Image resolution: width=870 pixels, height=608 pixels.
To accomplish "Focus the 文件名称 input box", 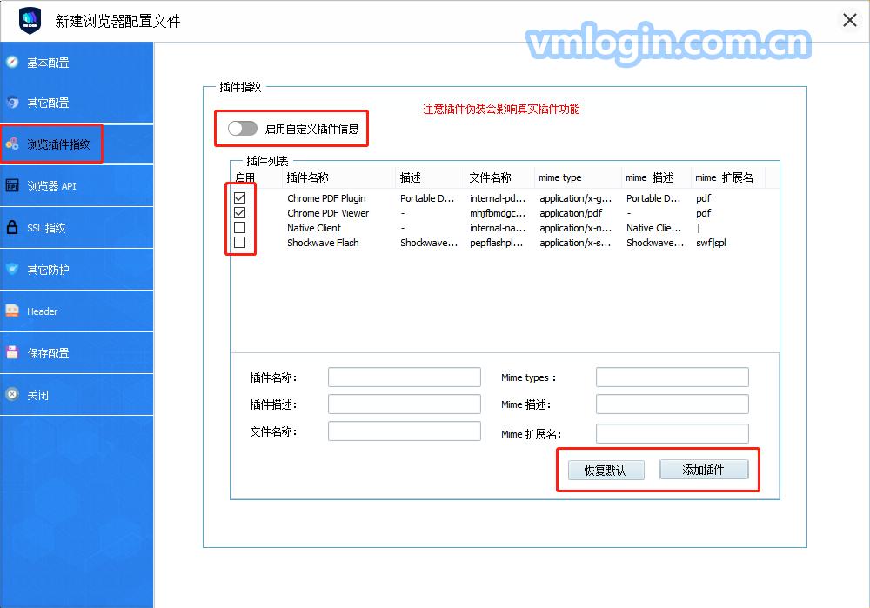I will [404, 431].
